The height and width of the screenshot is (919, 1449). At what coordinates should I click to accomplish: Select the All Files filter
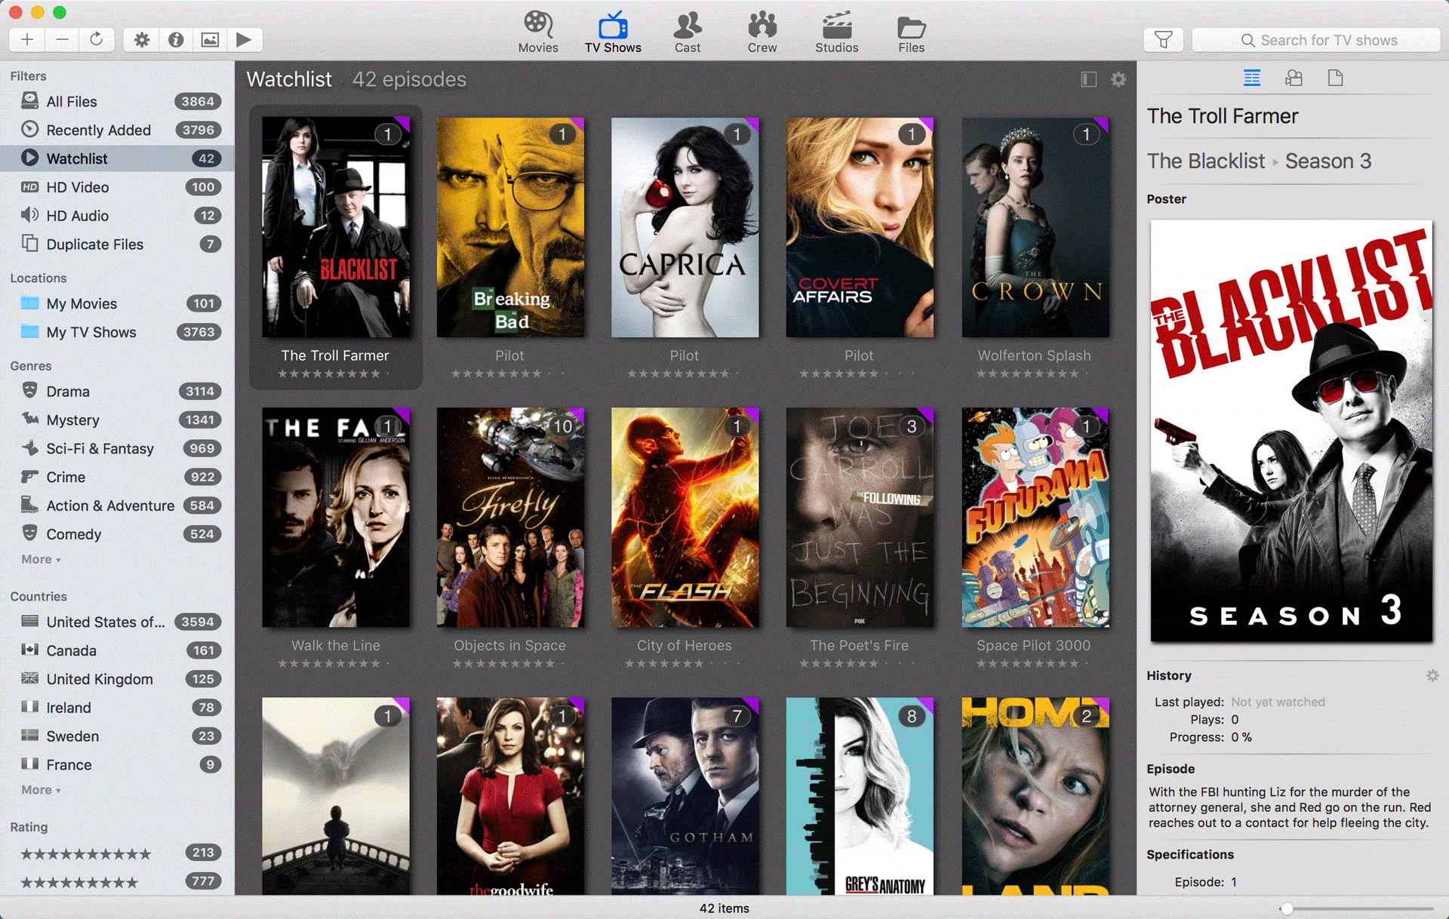point(117,101)
